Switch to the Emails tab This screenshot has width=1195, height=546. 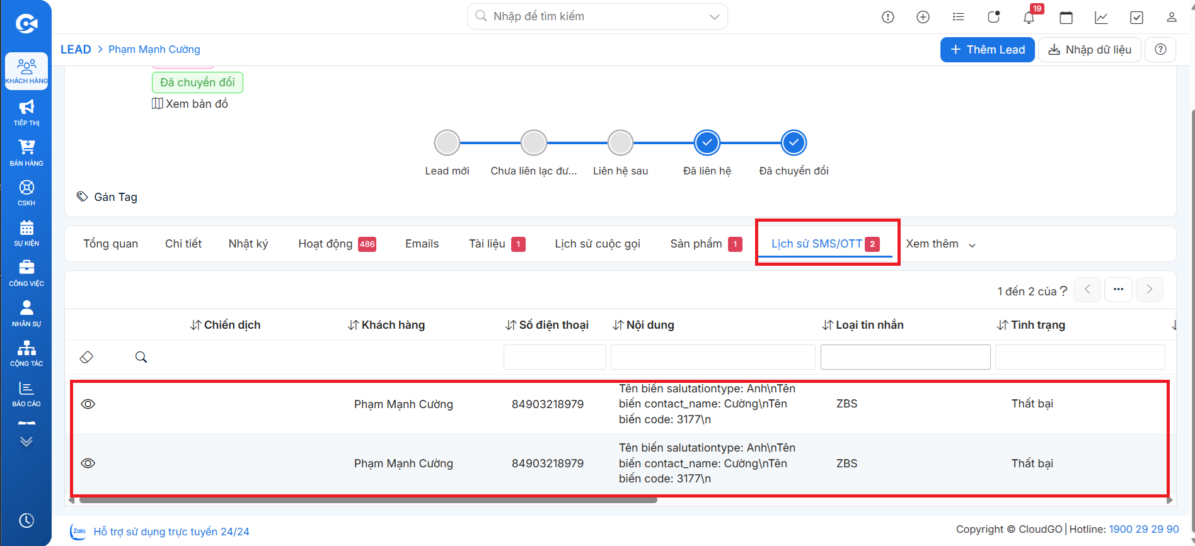point(422,244)
